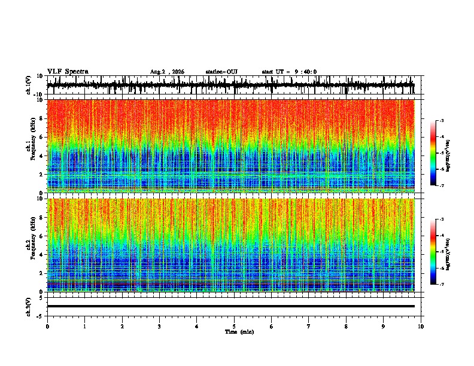
Task: Click tick label "8" on the Time axis
Action: 346,327
